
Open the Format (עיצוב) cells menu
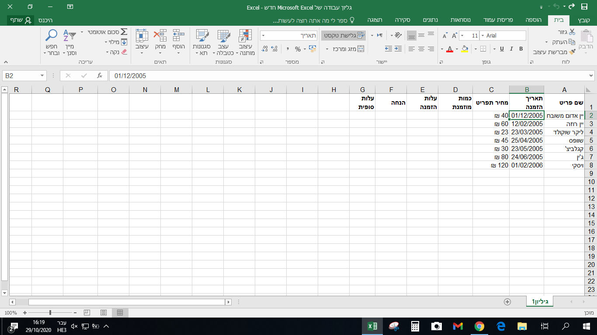[x=142, y=42]
